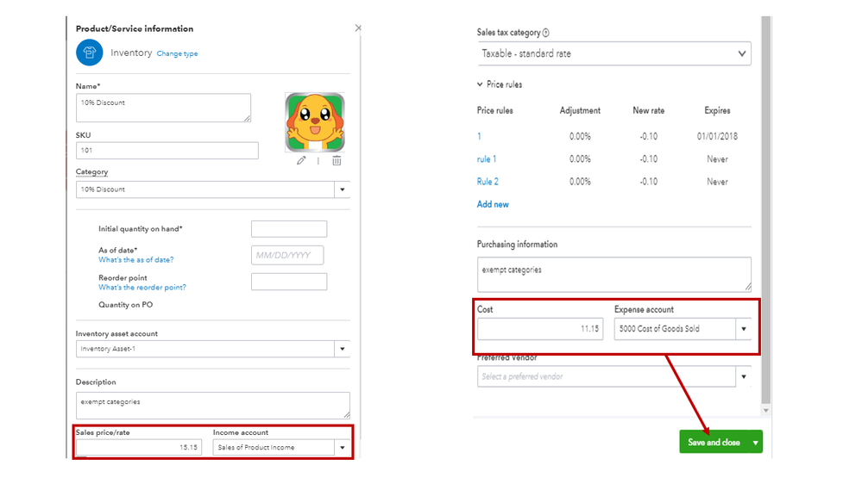Image resolution: width=862 pixels, height=484 pixels.
Task: Open the Save and close arrow menu
Action: (x=756, y=442)
